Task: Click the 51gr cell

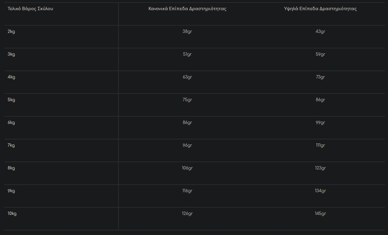Action: [187, 54]
